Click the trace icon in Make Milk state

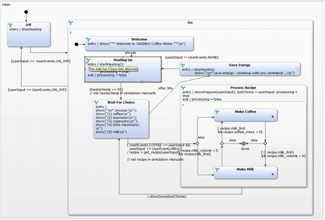217,170
